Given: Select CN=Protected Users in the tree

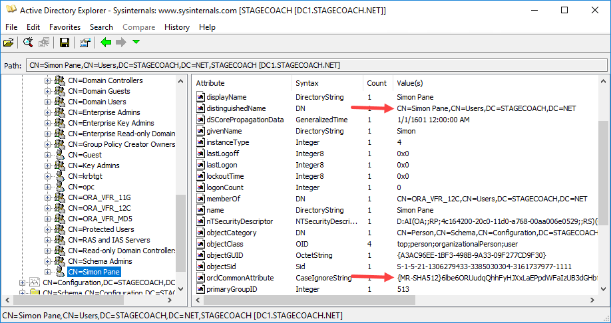Looking at the screenshot, I should pyautogui.click(x=101, y=229).
